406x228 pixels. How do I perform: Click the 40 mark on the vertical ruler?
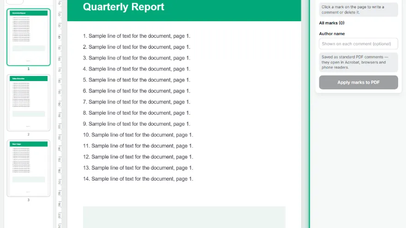60,37
